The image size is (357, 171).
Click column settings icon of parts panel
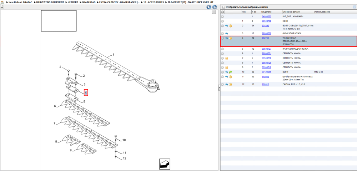[x=354, y=7]
